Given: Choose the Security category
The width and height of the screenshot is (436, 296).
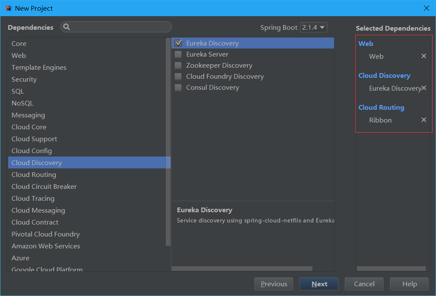Looking at the screenshot, I should (x=87, y=80).
